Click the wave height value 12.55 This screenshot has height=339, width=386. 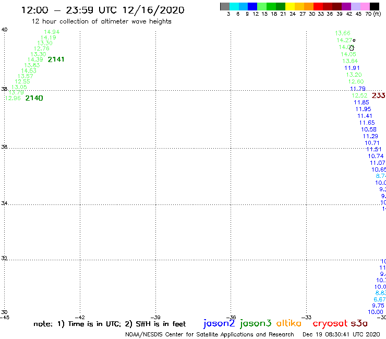pos(22,81)
